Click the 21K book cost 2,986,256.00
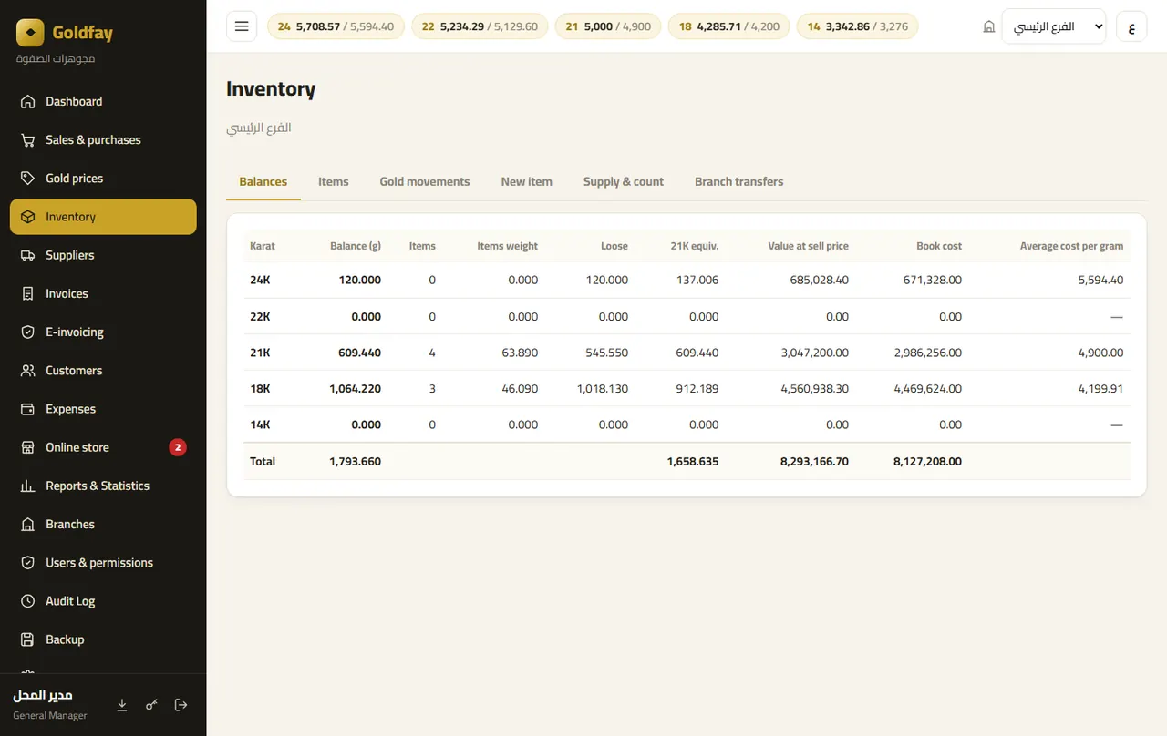This screenshot has width=1167, height=736. pos(928,353)
